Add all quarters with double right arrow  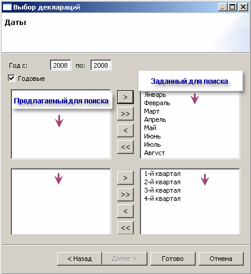pyautogui.click(x=125, y=194)
